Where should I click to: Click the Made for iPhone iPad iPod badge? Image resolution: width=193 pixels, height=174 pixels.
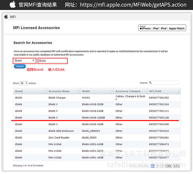click(x=162, y=28)
